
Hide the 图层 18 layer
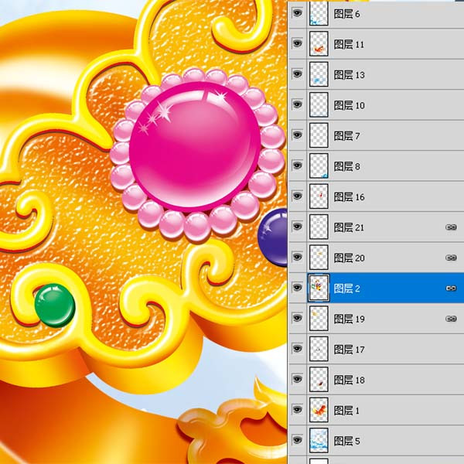click(297, 379)
